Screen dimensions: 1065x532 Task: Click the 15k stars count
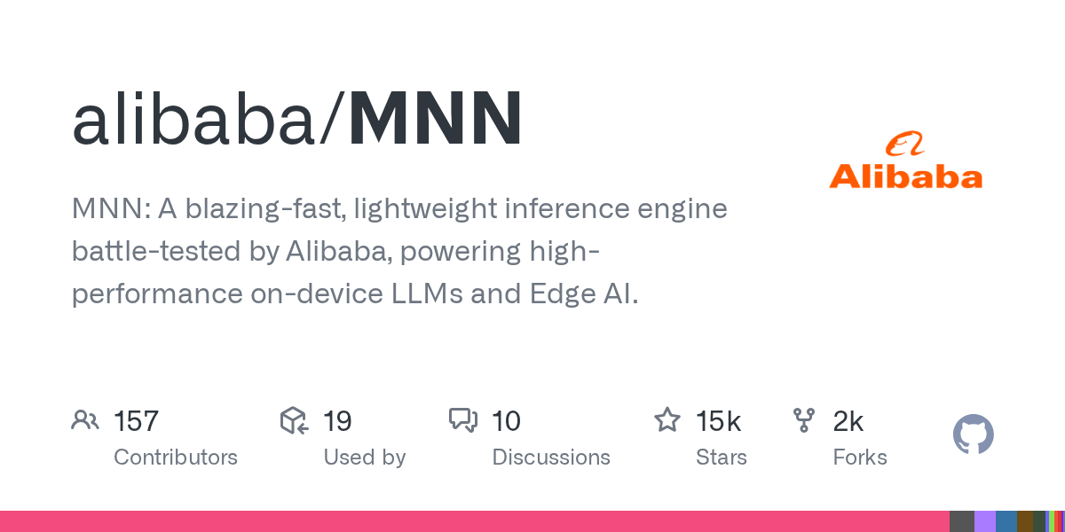point(718,420)
